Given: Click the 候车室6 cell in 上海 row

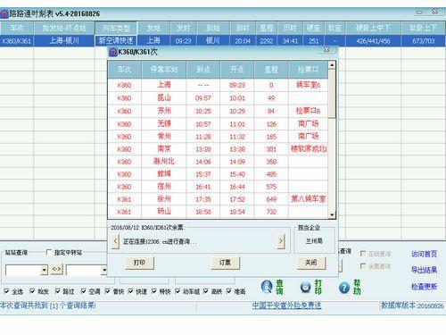Looking at the screenshot, I should coord(308,85).
